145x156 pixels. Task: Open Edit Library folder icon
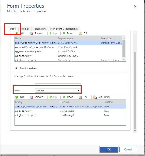point(95,97)
